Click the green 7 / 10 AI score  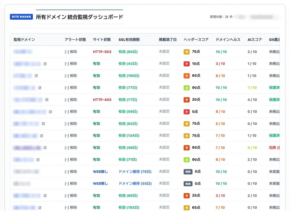coord(252,88)
